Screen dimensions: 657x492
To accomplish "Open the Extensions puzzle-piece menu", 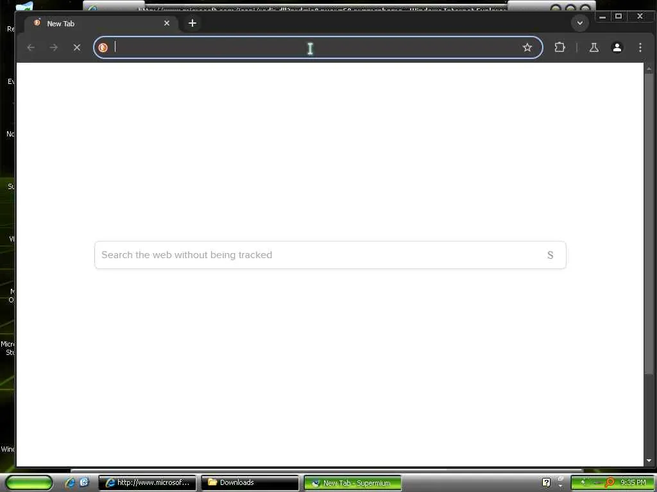I will pyautogui.click(x=559, y=47).
